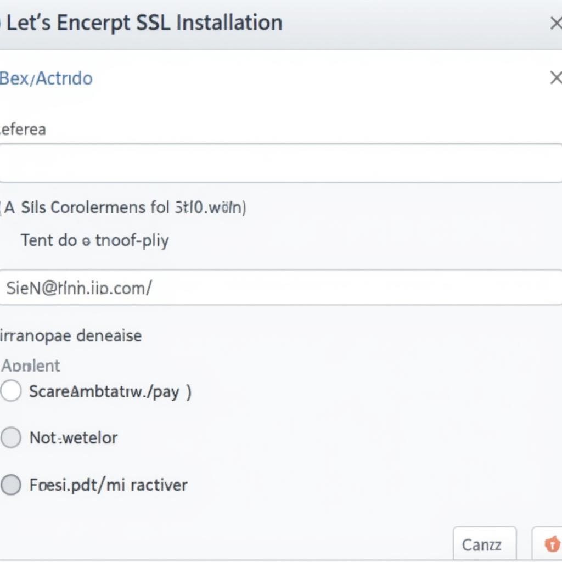The image size is (562, 562).
Task: Edit the SieN@rlnn.iip.com/ email field
Action: click(281, 288)
